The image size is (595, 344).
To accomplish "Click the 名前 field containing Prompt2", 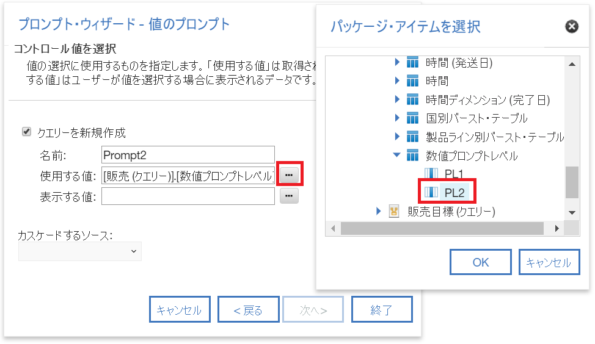I will click(188, 154).
